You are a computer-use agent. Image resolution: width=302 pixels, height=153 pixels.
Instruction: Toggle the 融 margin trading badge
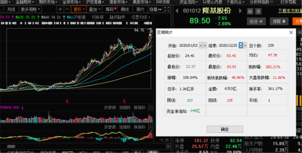point(250,11)
